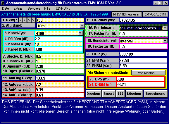The image size is (169, 124).
Task: Expand the Betriebsart dropdown arrow
Action: tap(165, 28)
